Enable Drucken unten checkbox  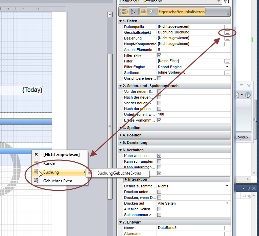(x=159, y=192)
